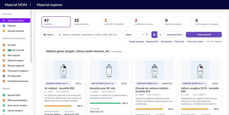
Task: Open the Table view link
Action: [179, 41]
